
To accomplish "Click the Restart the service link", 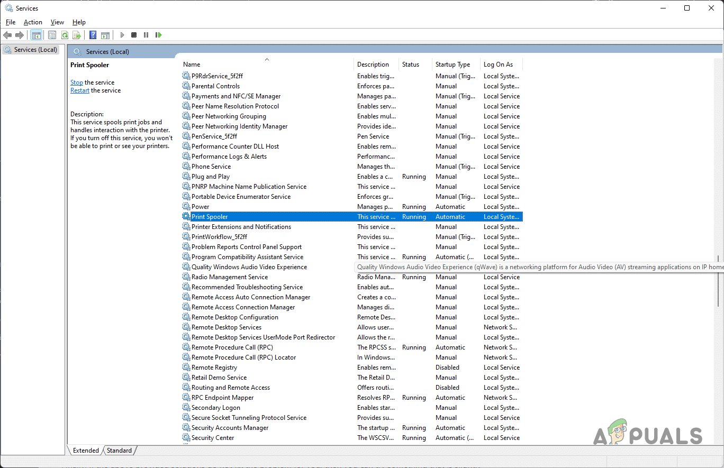I will point(80,90).
